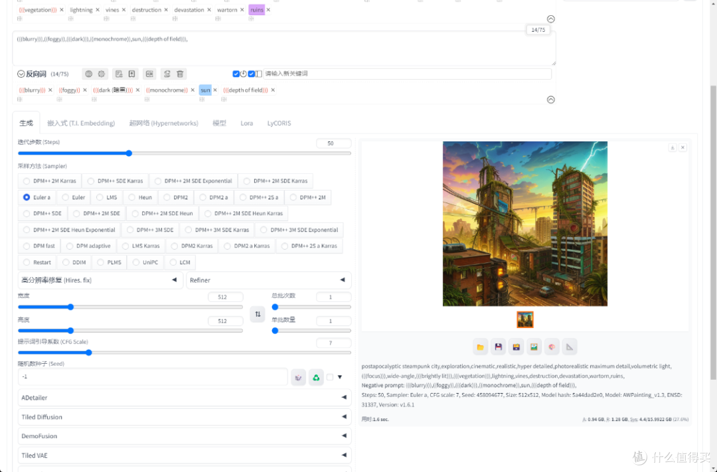Remove '(((depth of field)))' negative tag
Image resolution: width=717 pixels, height=472 pixels.
coord(273,90)
